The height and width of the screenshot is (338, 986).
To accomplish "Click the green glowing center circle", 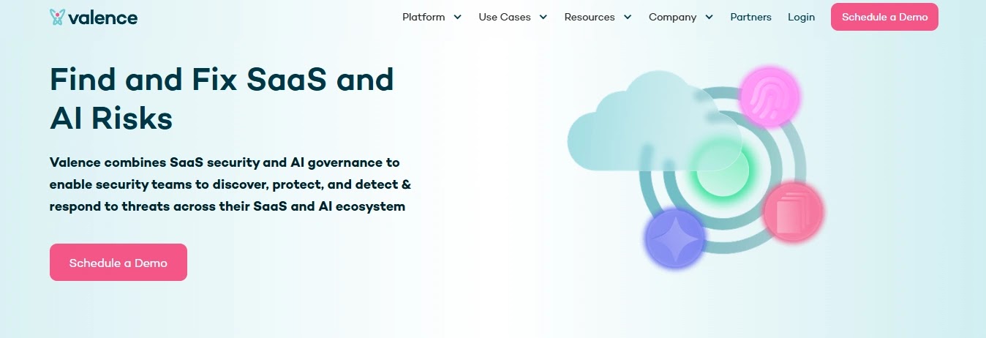I will 722,170.
